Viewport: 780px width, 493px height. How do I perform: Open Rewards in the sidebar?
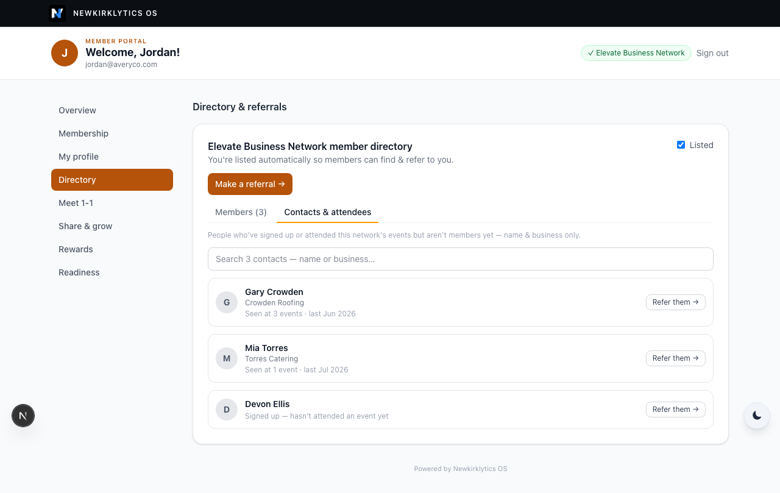point(112,249)
